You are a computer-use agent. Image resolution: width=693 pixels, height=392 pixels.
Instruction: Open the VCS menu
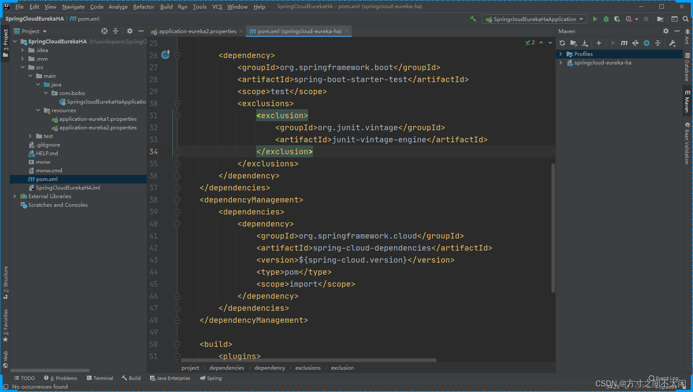click(217, 6)
